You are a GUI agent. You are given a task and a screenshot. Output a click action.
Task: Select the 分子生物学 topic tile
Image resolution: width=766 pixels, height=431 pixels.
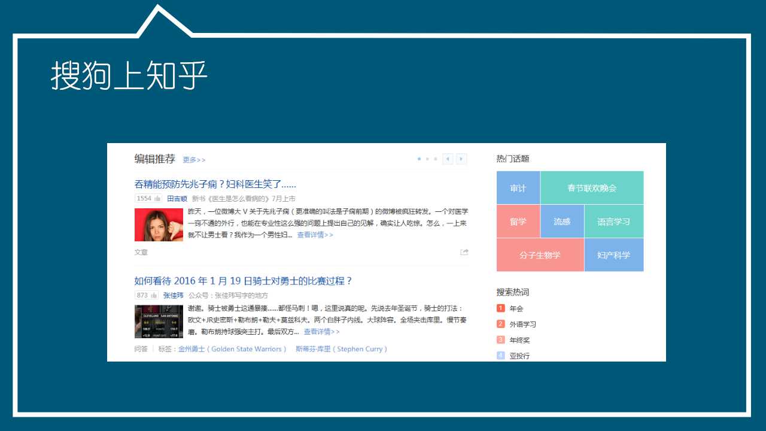click(540, 255)
